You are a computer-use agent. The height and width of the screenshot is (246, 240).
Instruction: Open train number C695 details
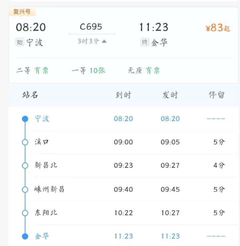91,27
